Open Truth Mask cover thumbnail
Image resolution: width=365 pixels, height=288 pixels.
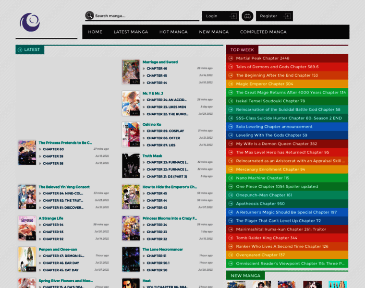pos(131,166)
